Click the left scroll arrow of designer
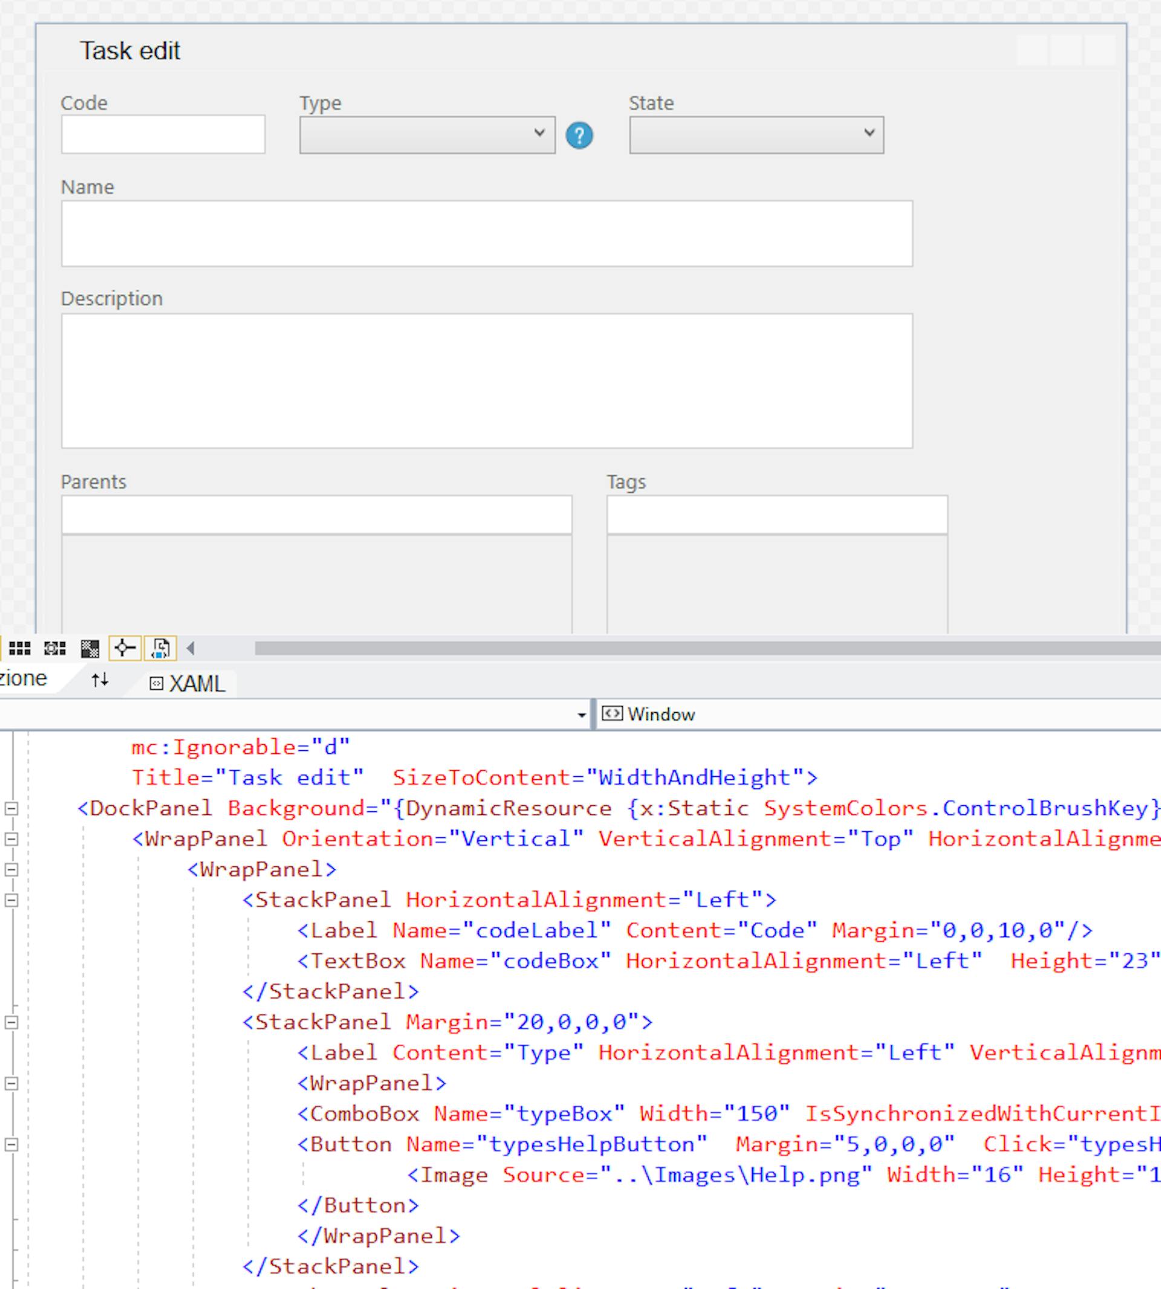 tap(190, 649)
